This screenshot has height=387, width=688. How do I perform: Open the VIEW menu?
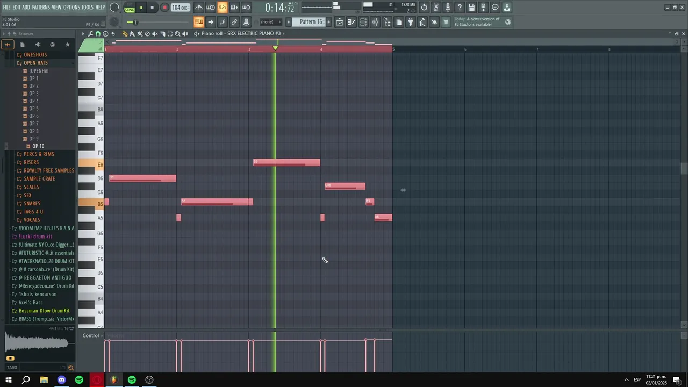click(x=56, y=8)
